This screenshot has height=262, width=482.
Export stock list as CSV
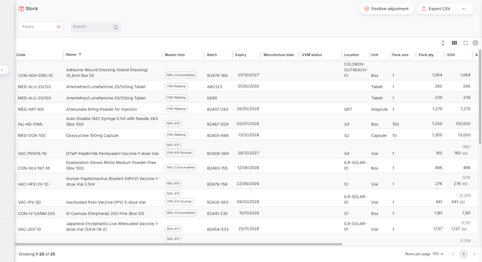tap(436, 8)
